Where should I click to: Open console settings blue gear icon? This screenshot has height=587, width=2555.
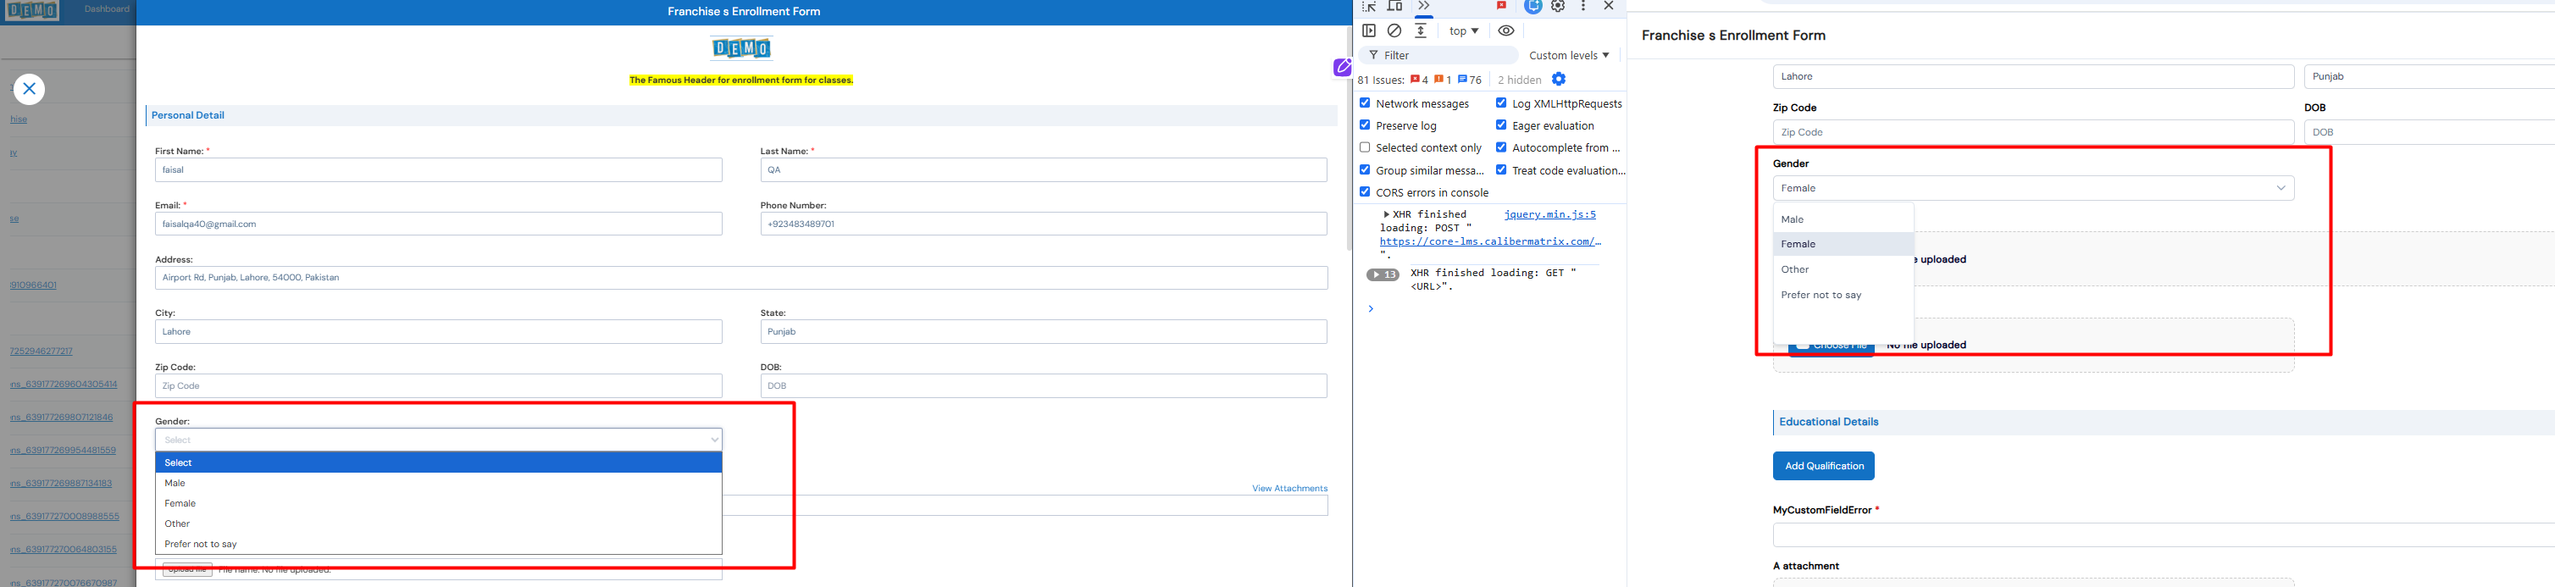pos(1558,80)
